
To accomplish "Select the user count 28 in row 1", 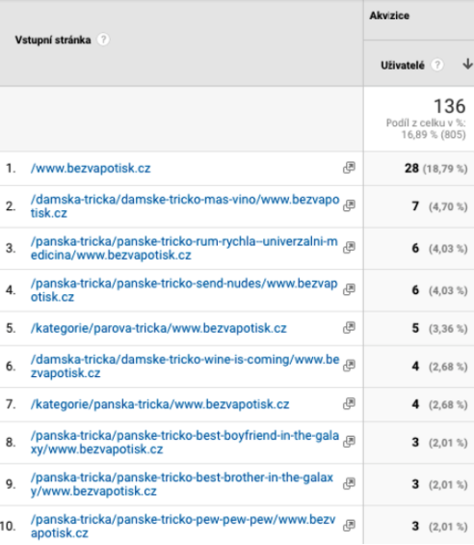I will point(411,168).
